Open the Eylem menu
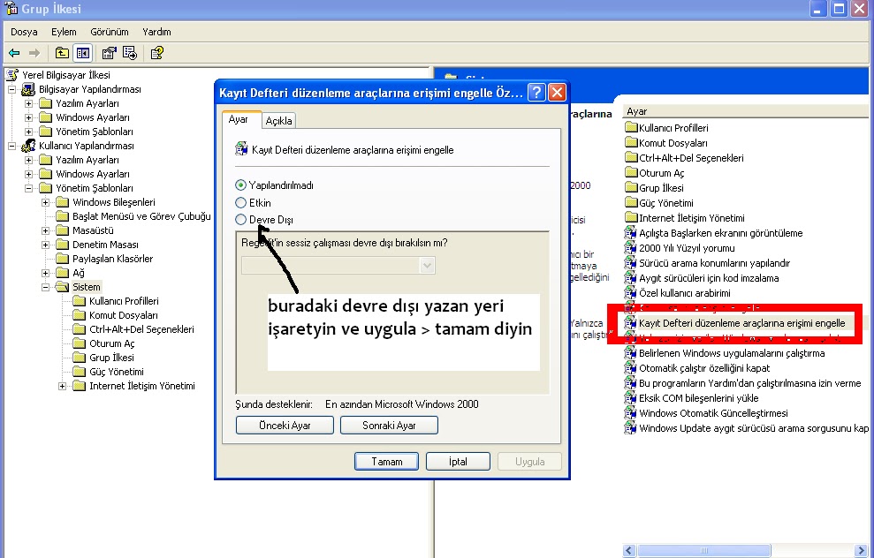 pyautogui.click(x=64, y=32)
